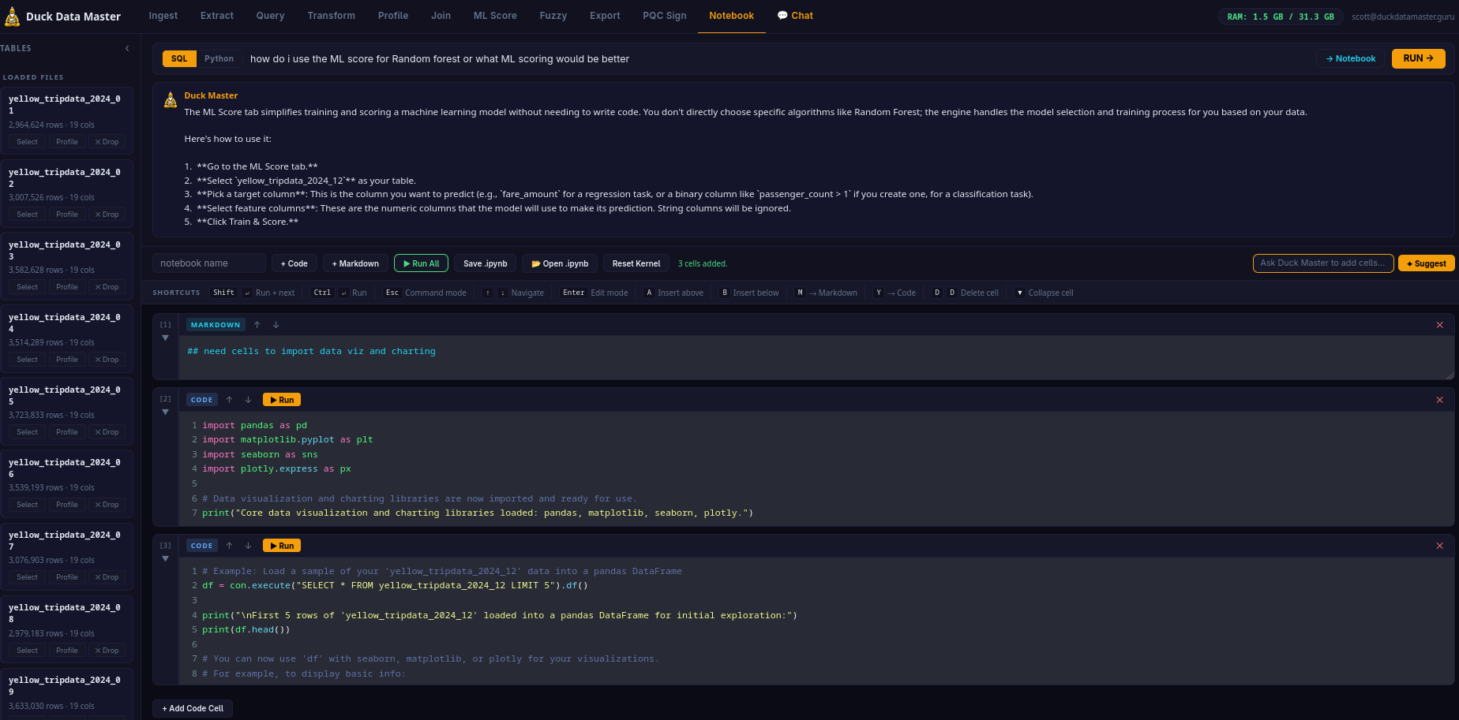Switch query mode to SQL
Viewport: 1459px width, 720px height.
[x=179, y=58]
